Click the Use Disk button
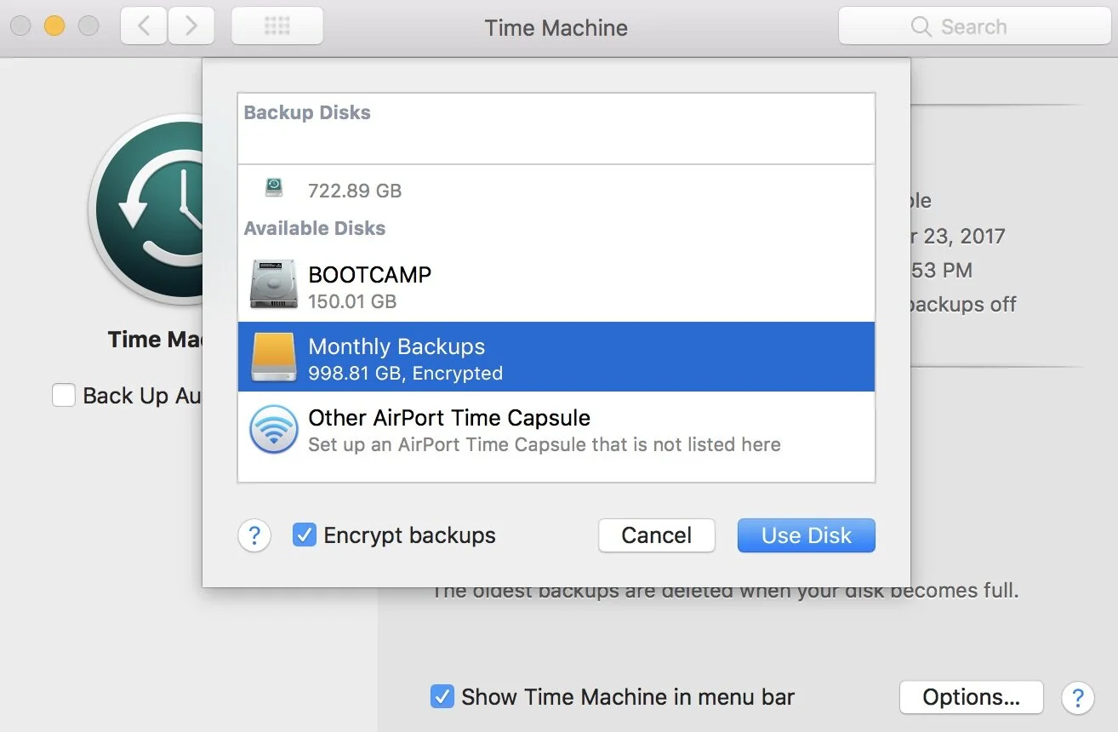 (806, 535)
